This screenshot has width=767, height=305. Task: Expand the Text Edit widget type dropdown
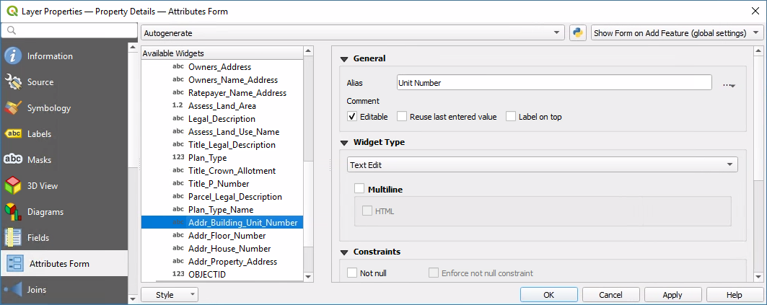tap(542, 165)
